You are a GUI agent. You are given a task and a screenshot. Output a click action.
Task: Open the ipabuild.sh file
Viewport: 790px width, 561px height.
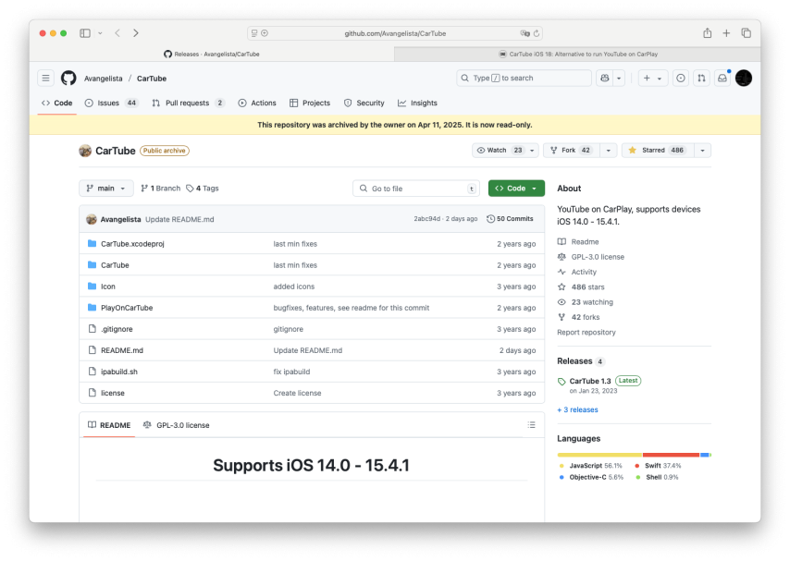coord(119,372)
